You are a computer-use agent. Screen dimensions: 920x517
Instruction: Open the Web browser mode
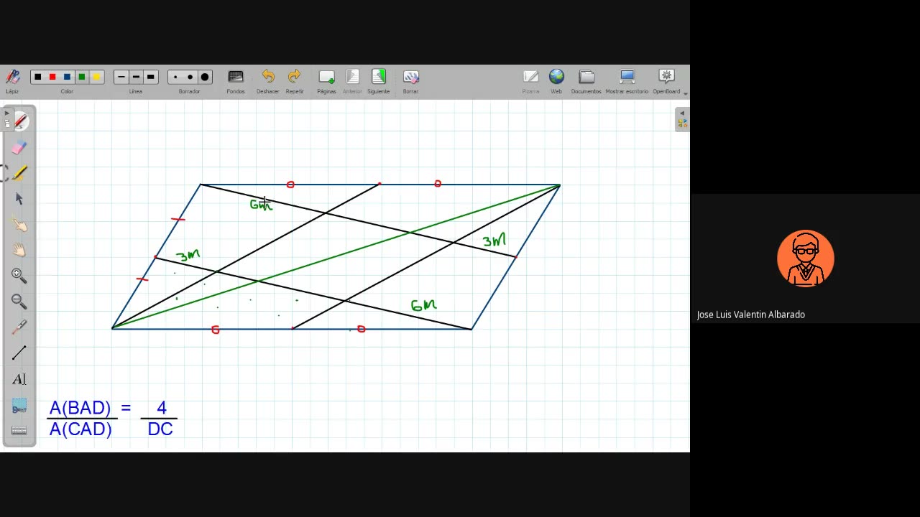click(x=556, y=77)
